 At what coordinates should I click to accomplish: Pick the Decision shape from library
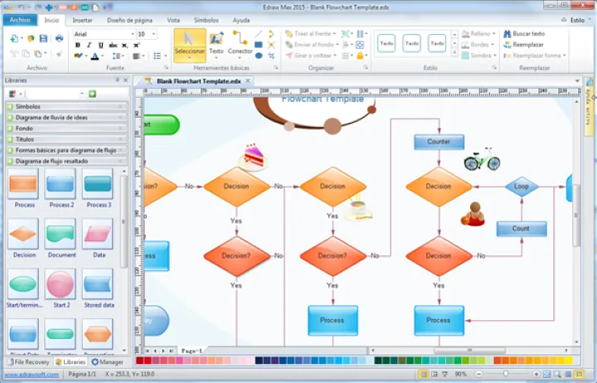coord(23,236)
